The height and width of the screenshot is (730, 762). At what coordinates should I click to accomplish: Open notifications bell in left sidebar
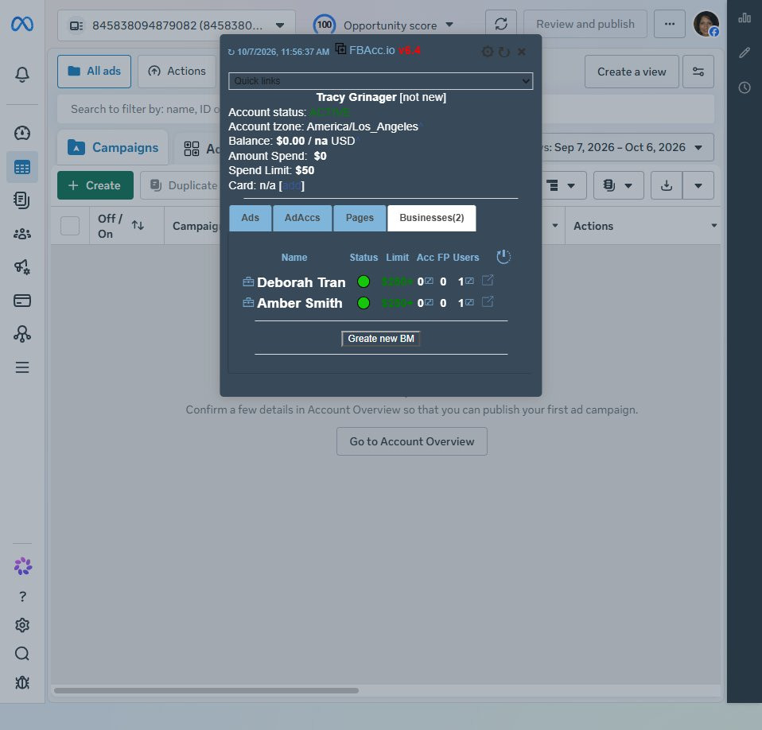pos(21,74)
